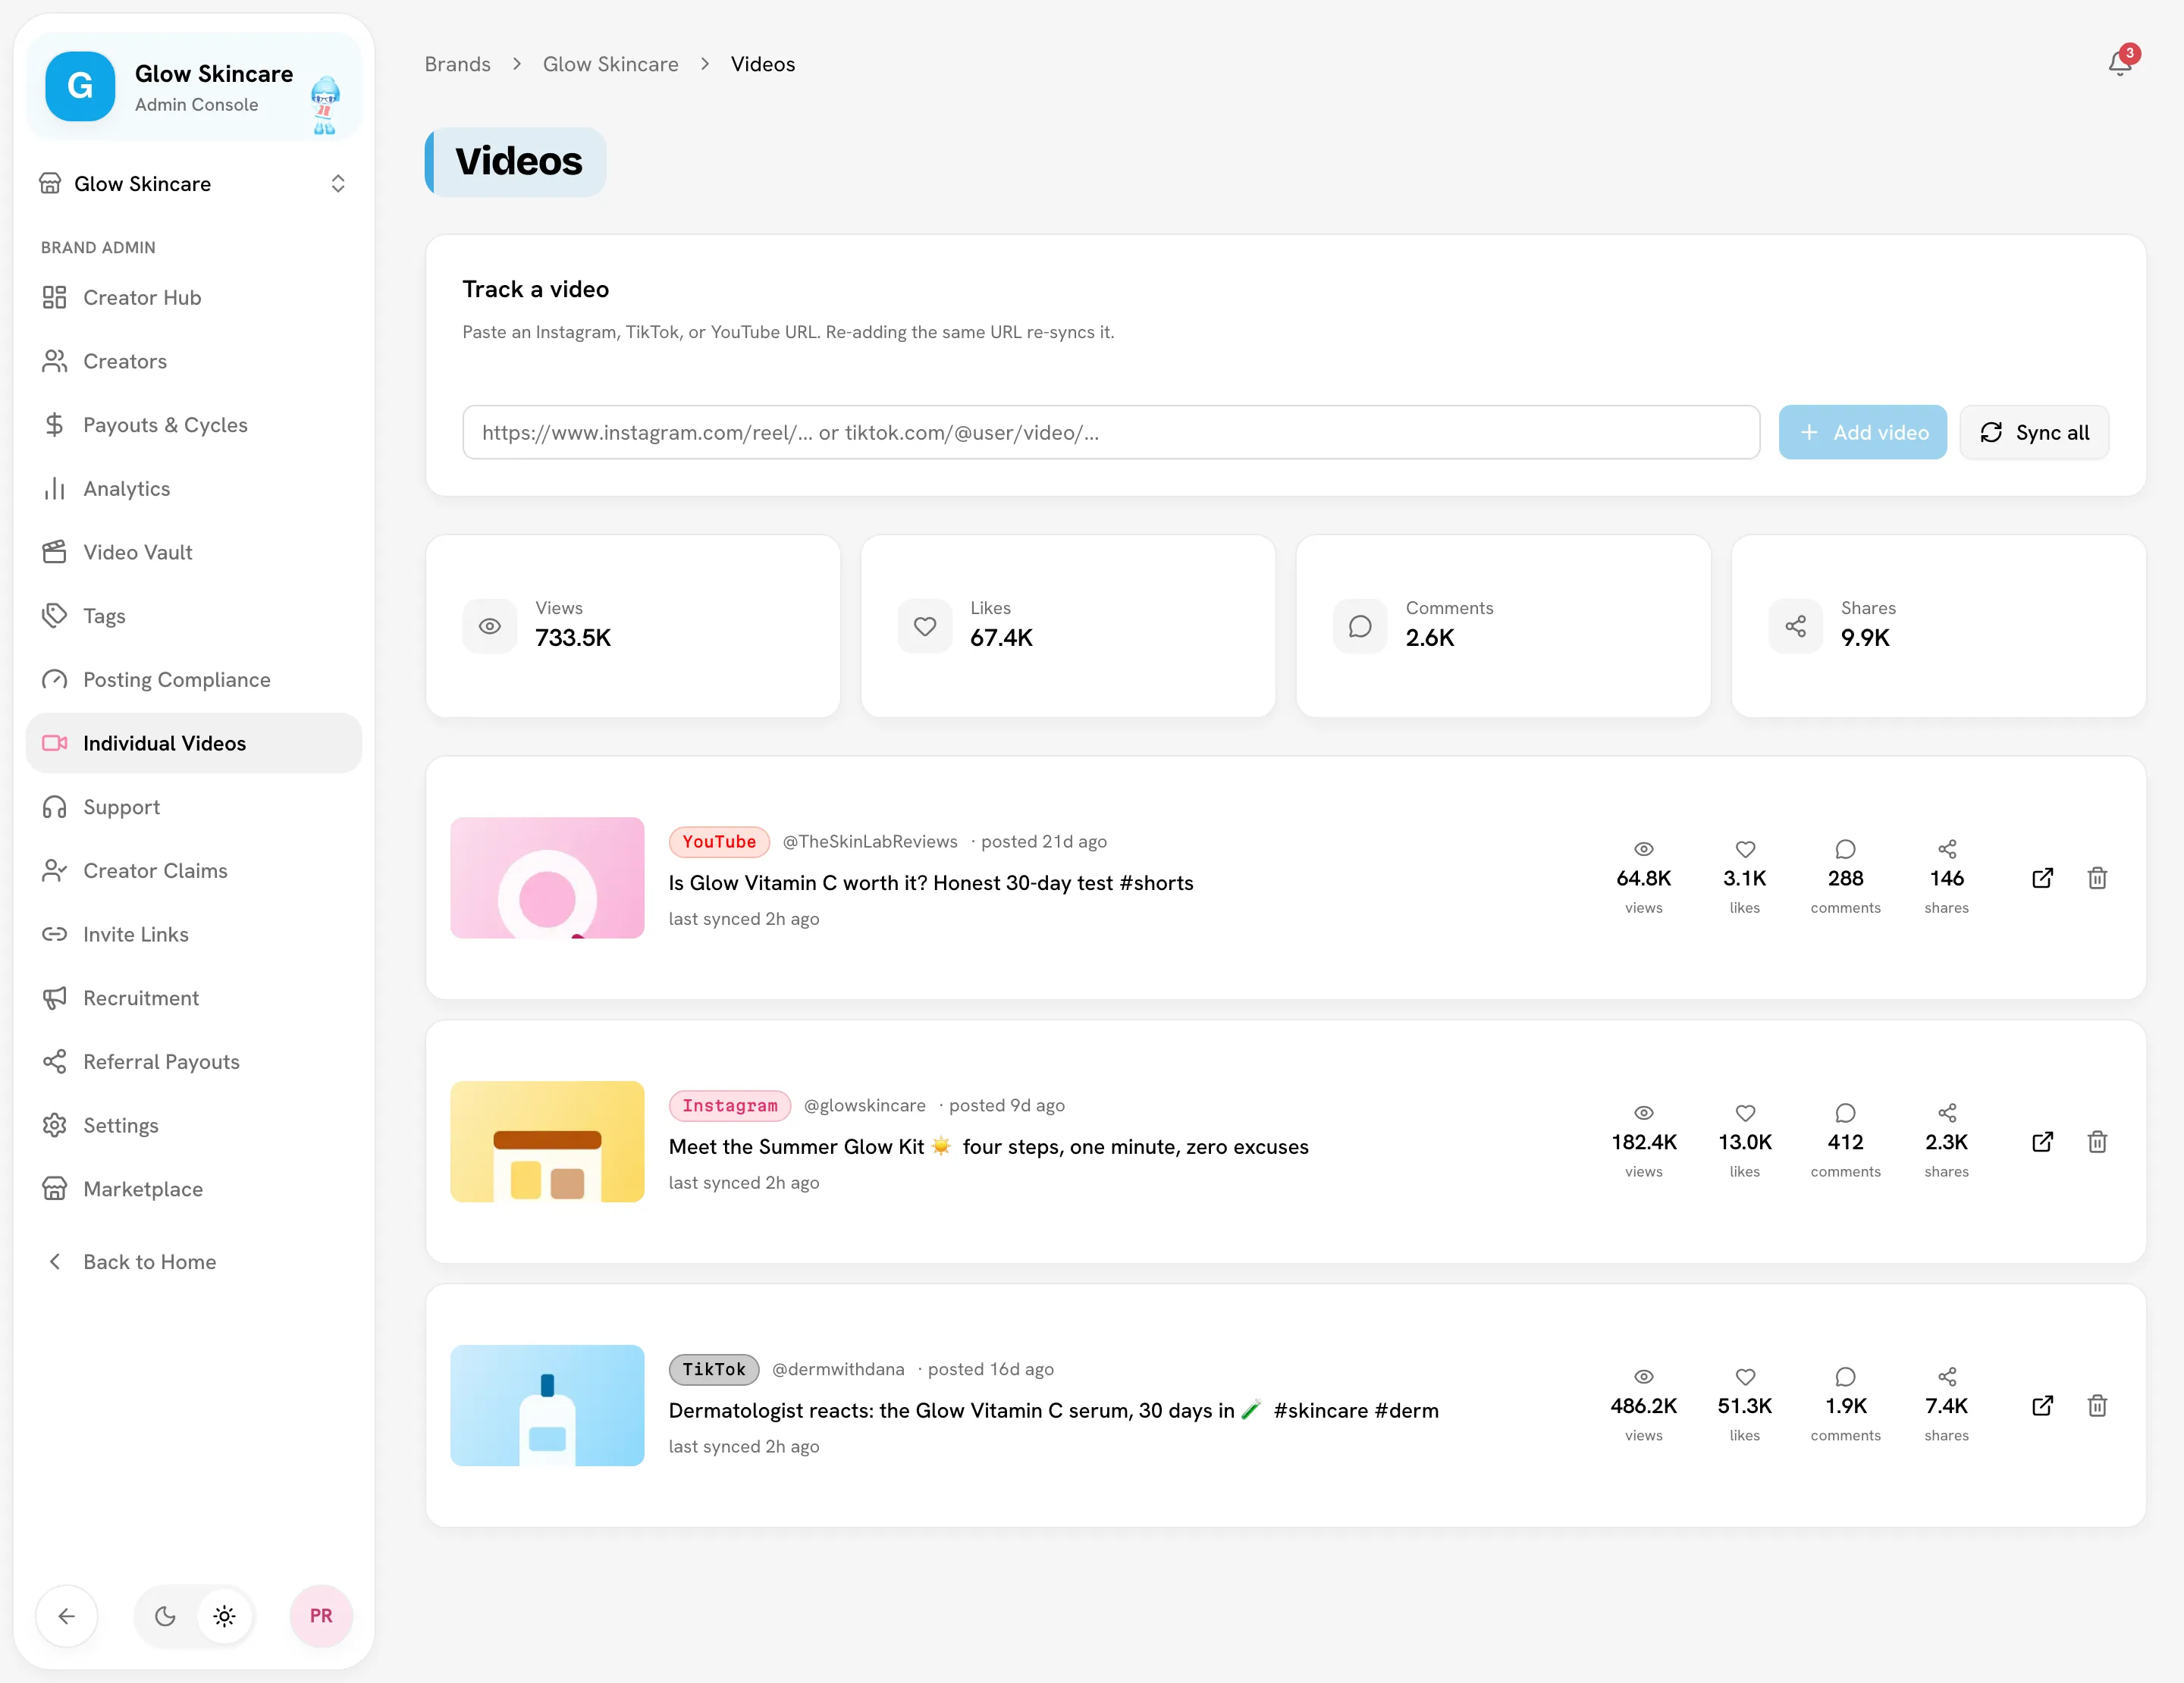Click the eye icon in Views card

click(490, 625)
